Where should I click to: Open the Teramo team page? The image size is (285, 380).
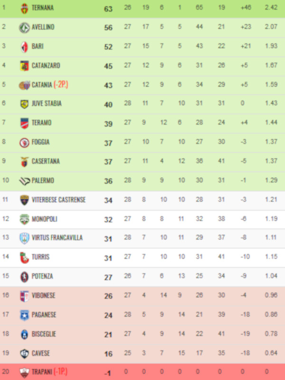[x=41, y=123]
